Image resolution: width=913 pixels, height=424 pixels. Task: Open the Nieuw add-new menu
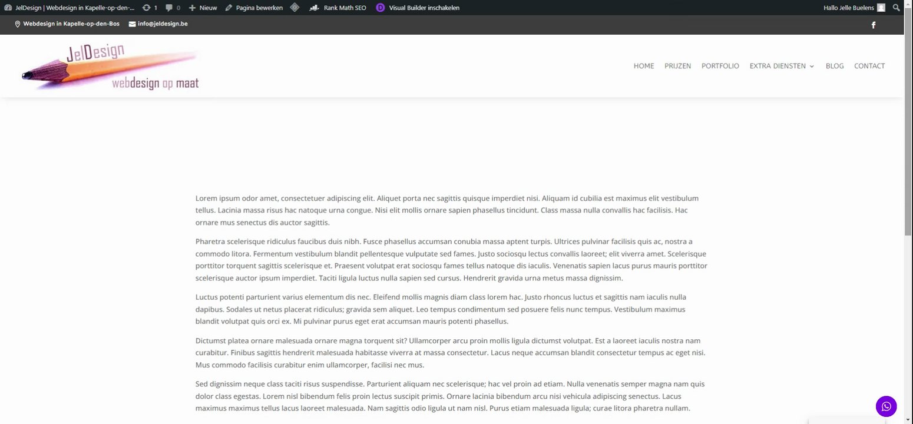point(203,8)
